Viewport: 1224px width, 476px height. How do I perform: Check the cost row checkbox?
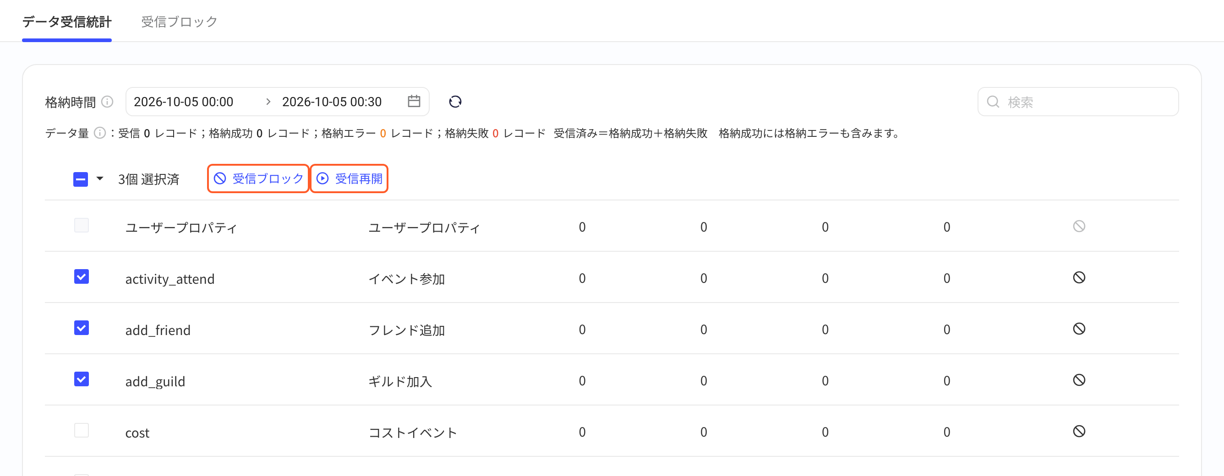coord(82,430)
